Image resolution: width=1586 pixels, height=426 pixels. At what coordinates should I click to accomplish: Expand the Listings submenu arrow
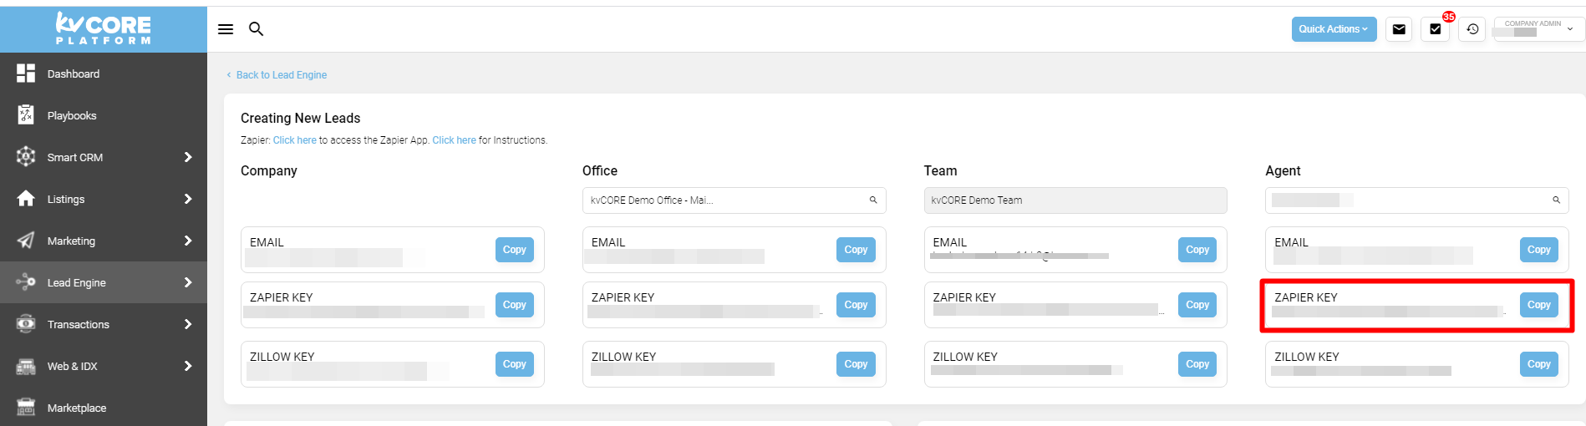[188, 199]
